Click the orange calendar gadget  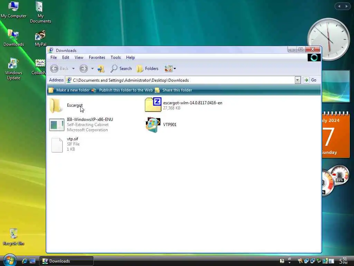[336, 135]
